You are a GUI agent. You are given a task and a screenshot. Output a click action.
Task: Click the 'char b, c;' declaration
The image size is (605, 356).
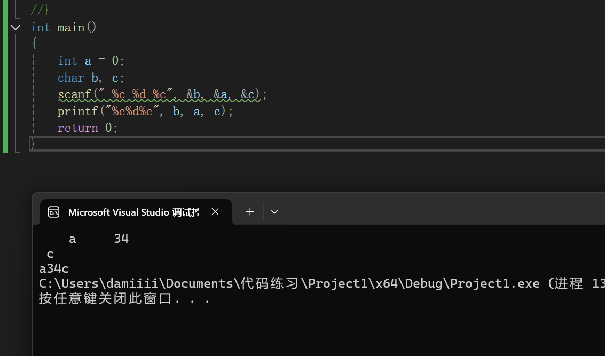(91, 78)
